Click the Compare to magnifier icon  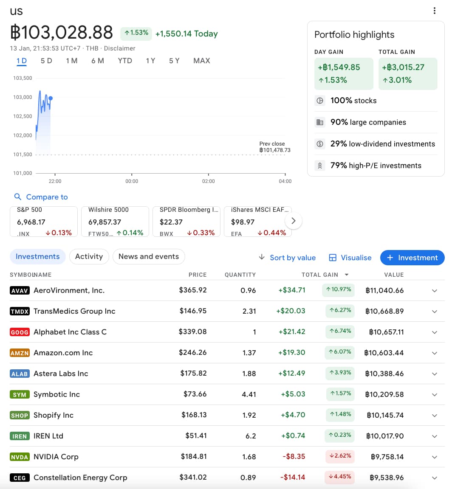click(17, 197)
